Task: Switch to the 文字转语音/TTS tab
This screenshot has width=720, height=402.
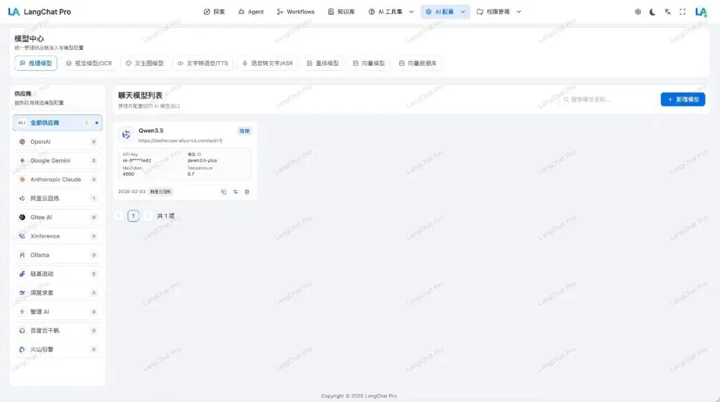Action: [x=203, y=63]
